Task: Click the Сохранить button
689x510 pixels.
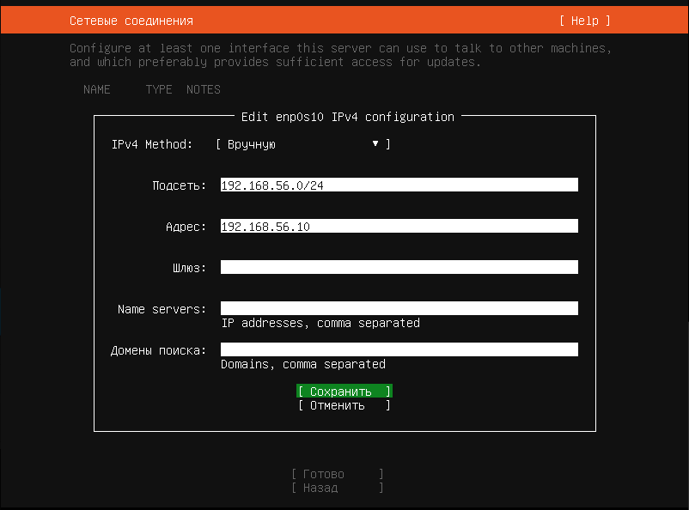Action: click(x=344, y=391)
